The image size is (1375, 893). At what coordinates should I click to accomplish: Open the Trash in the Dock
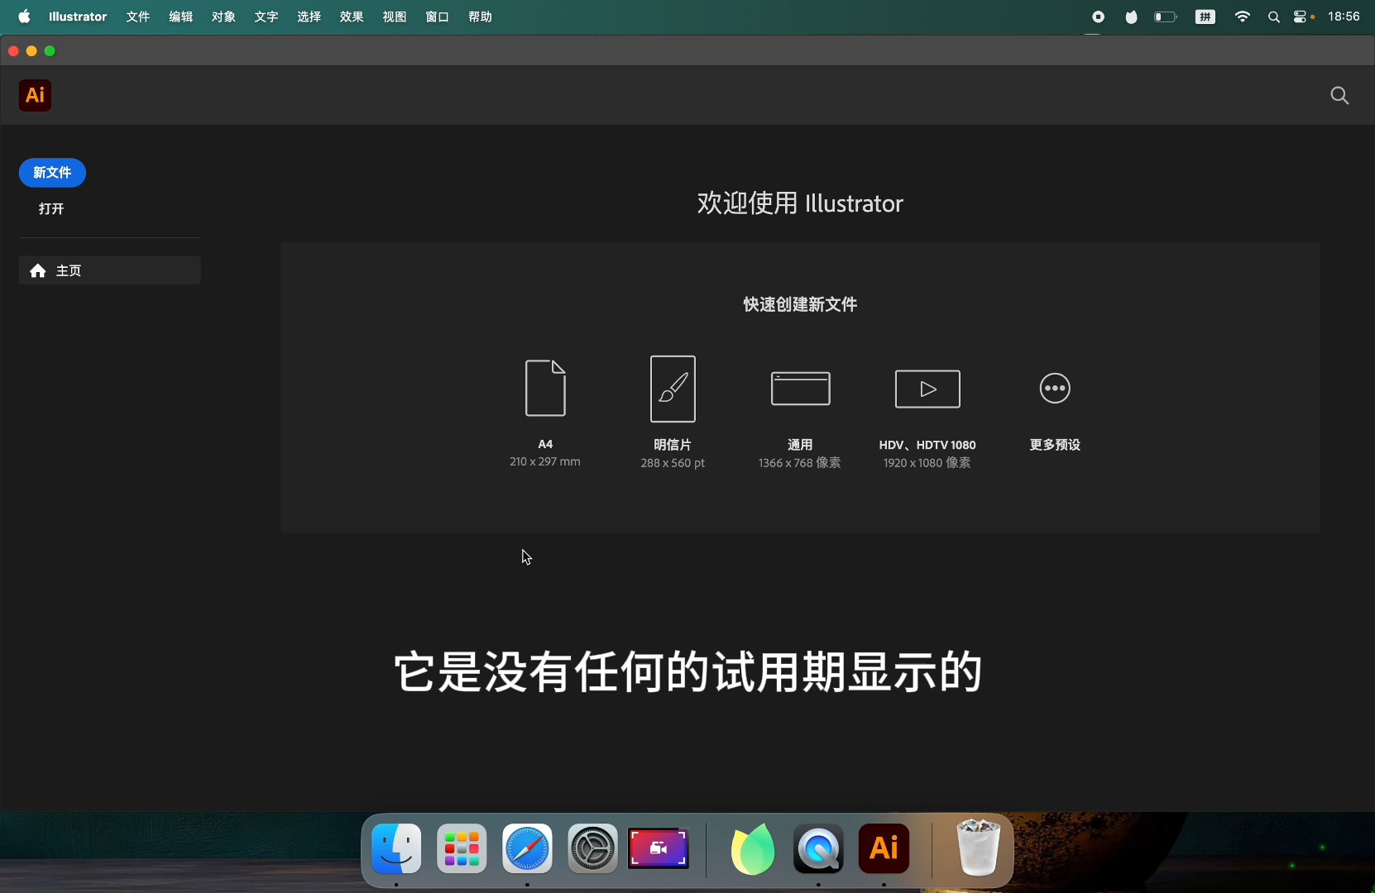(x=979, y=847)
